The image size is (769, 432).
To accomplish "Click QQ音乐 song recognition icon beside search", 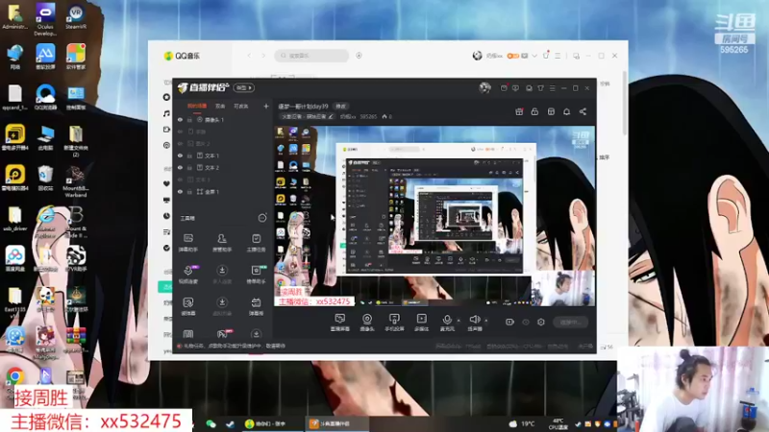I will (x=359, y=56).
